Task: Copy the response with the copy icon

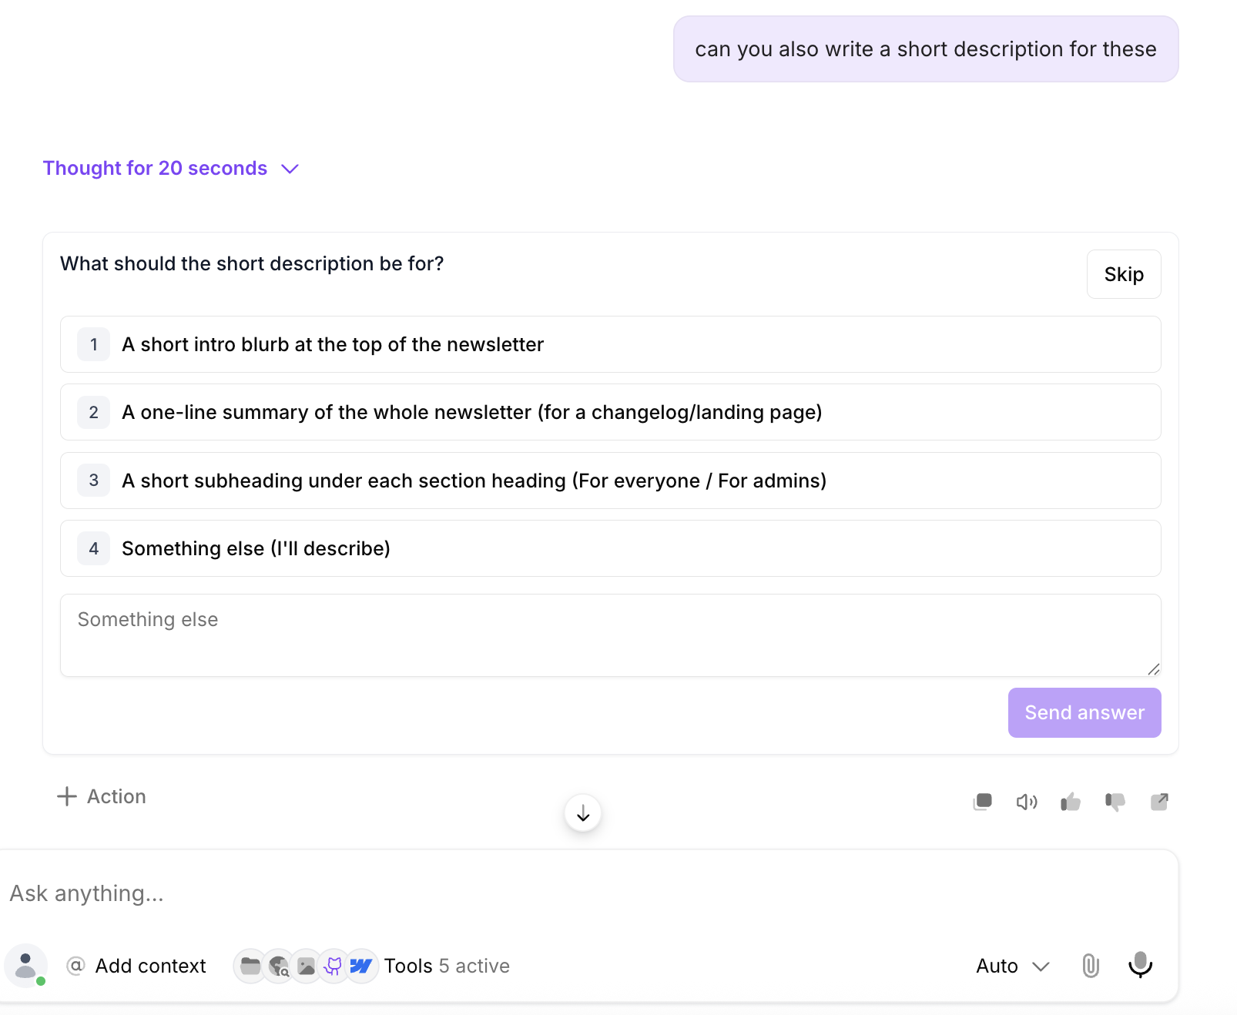Action: coord(983,802)
